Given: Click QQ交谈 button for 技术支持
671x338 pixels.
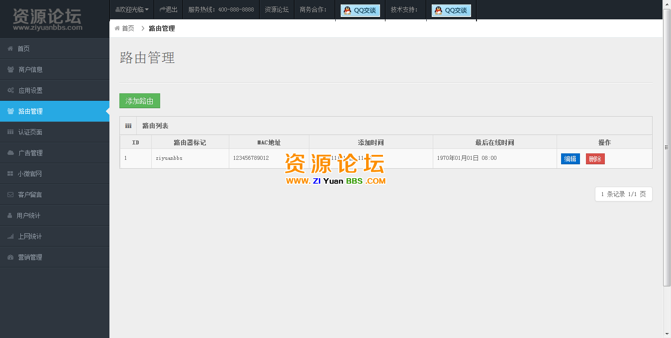Looking at the screenshot, I should [x=451, y=10].
